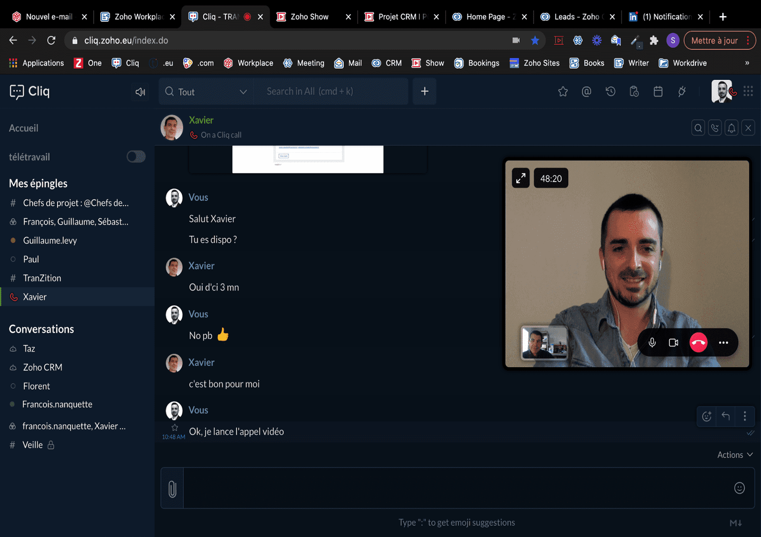
Task: Bookmark star in address bar
Action: (535, 40)
